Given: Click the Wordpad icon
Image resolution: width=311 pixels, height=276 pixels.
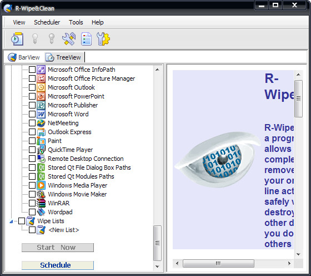Looking at the screenshot, I should (x=41, y=212).
